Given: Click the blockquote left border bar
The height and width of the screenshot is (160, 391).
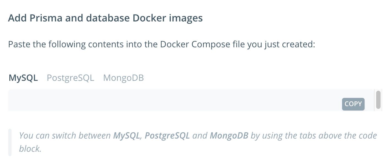Looking at the screenshot, I should (10, 142).
